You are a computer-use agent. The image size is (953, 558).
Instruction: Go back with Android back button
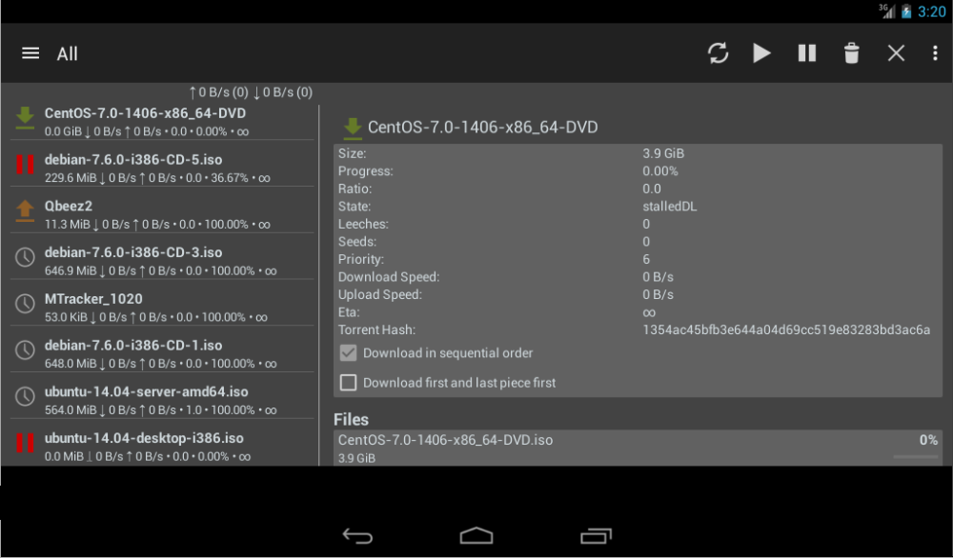click(x=357, y=535)
